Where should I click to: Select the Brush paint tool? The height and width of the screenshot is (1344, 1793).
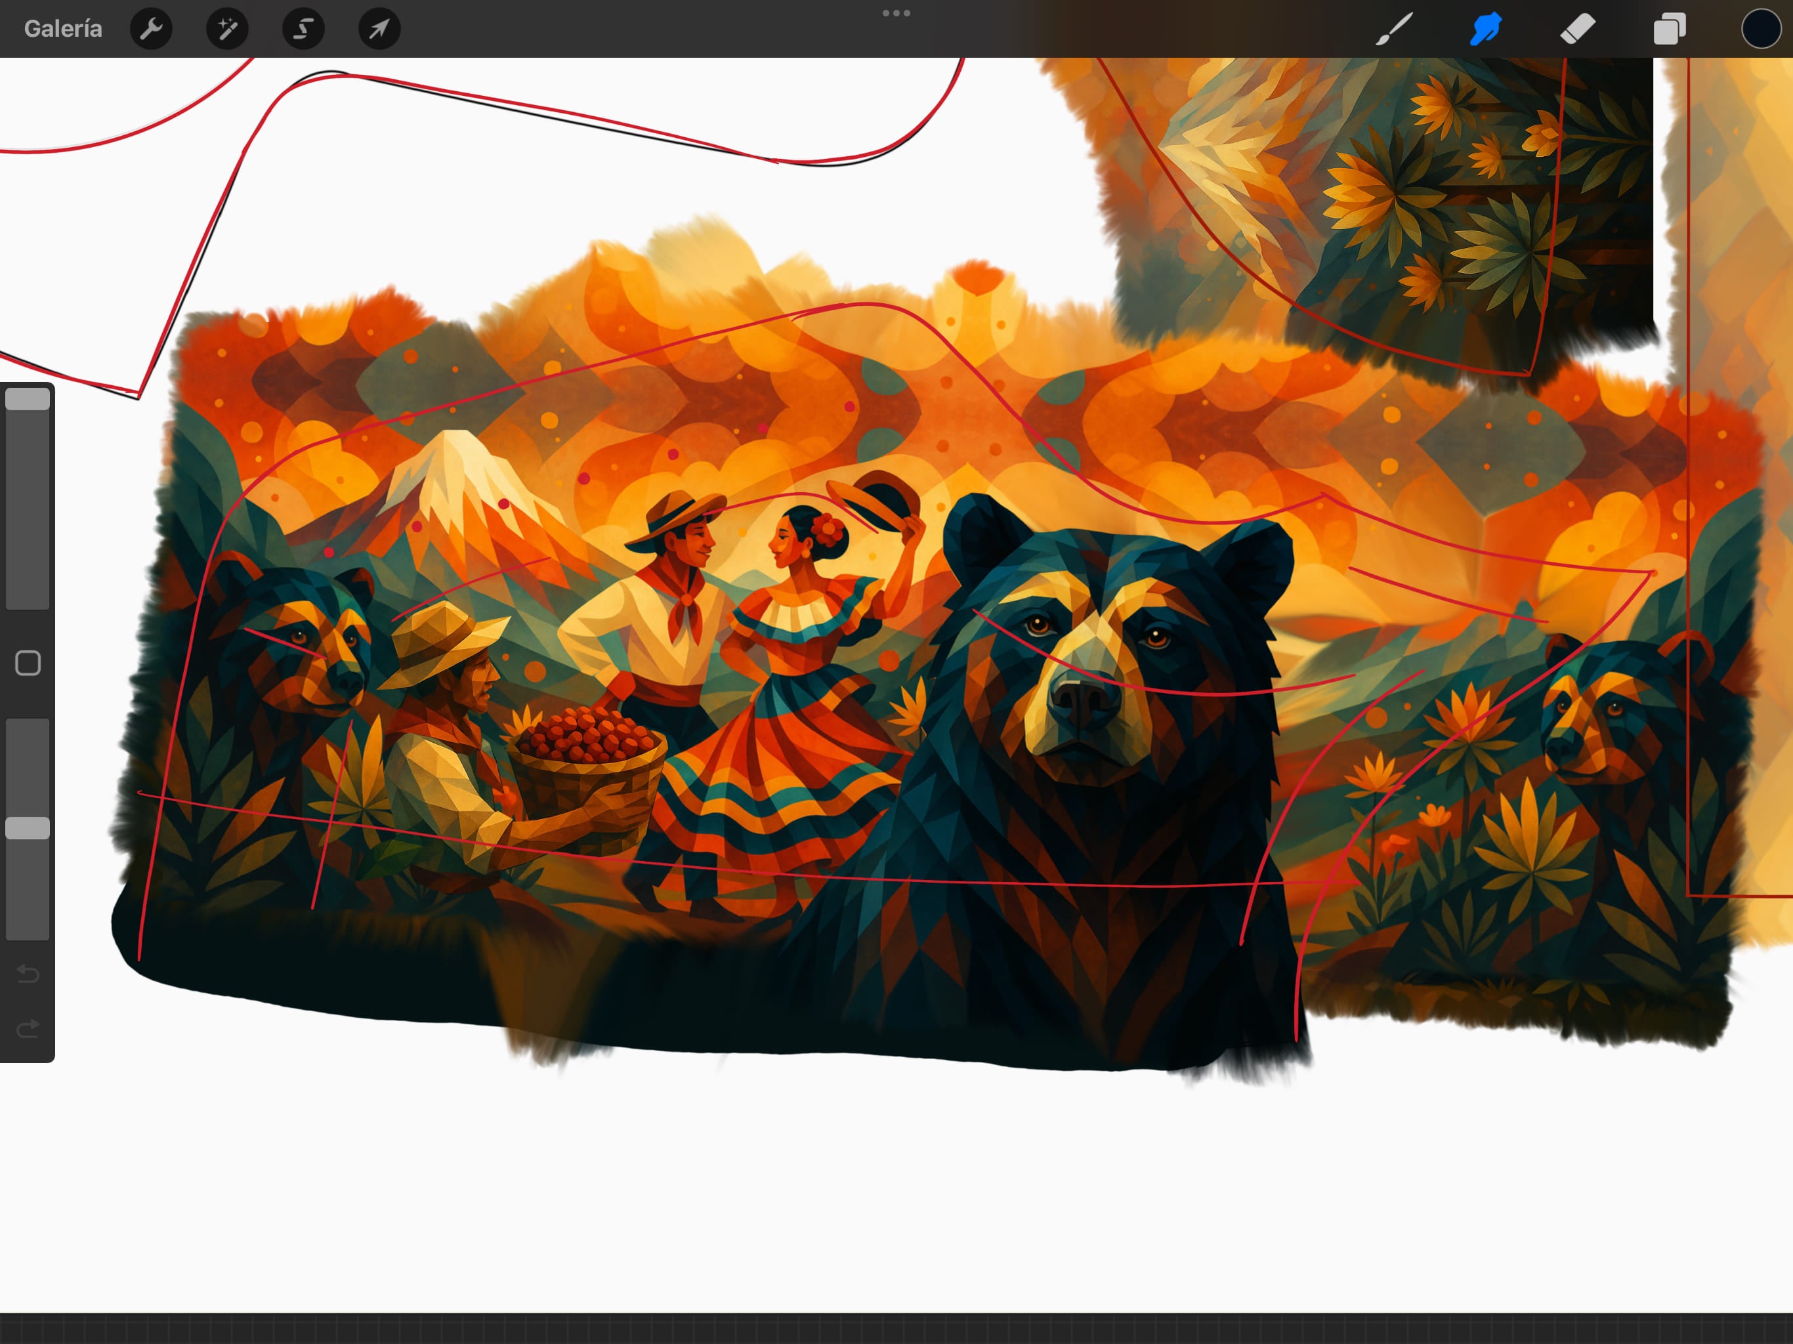pos(1394,29)
